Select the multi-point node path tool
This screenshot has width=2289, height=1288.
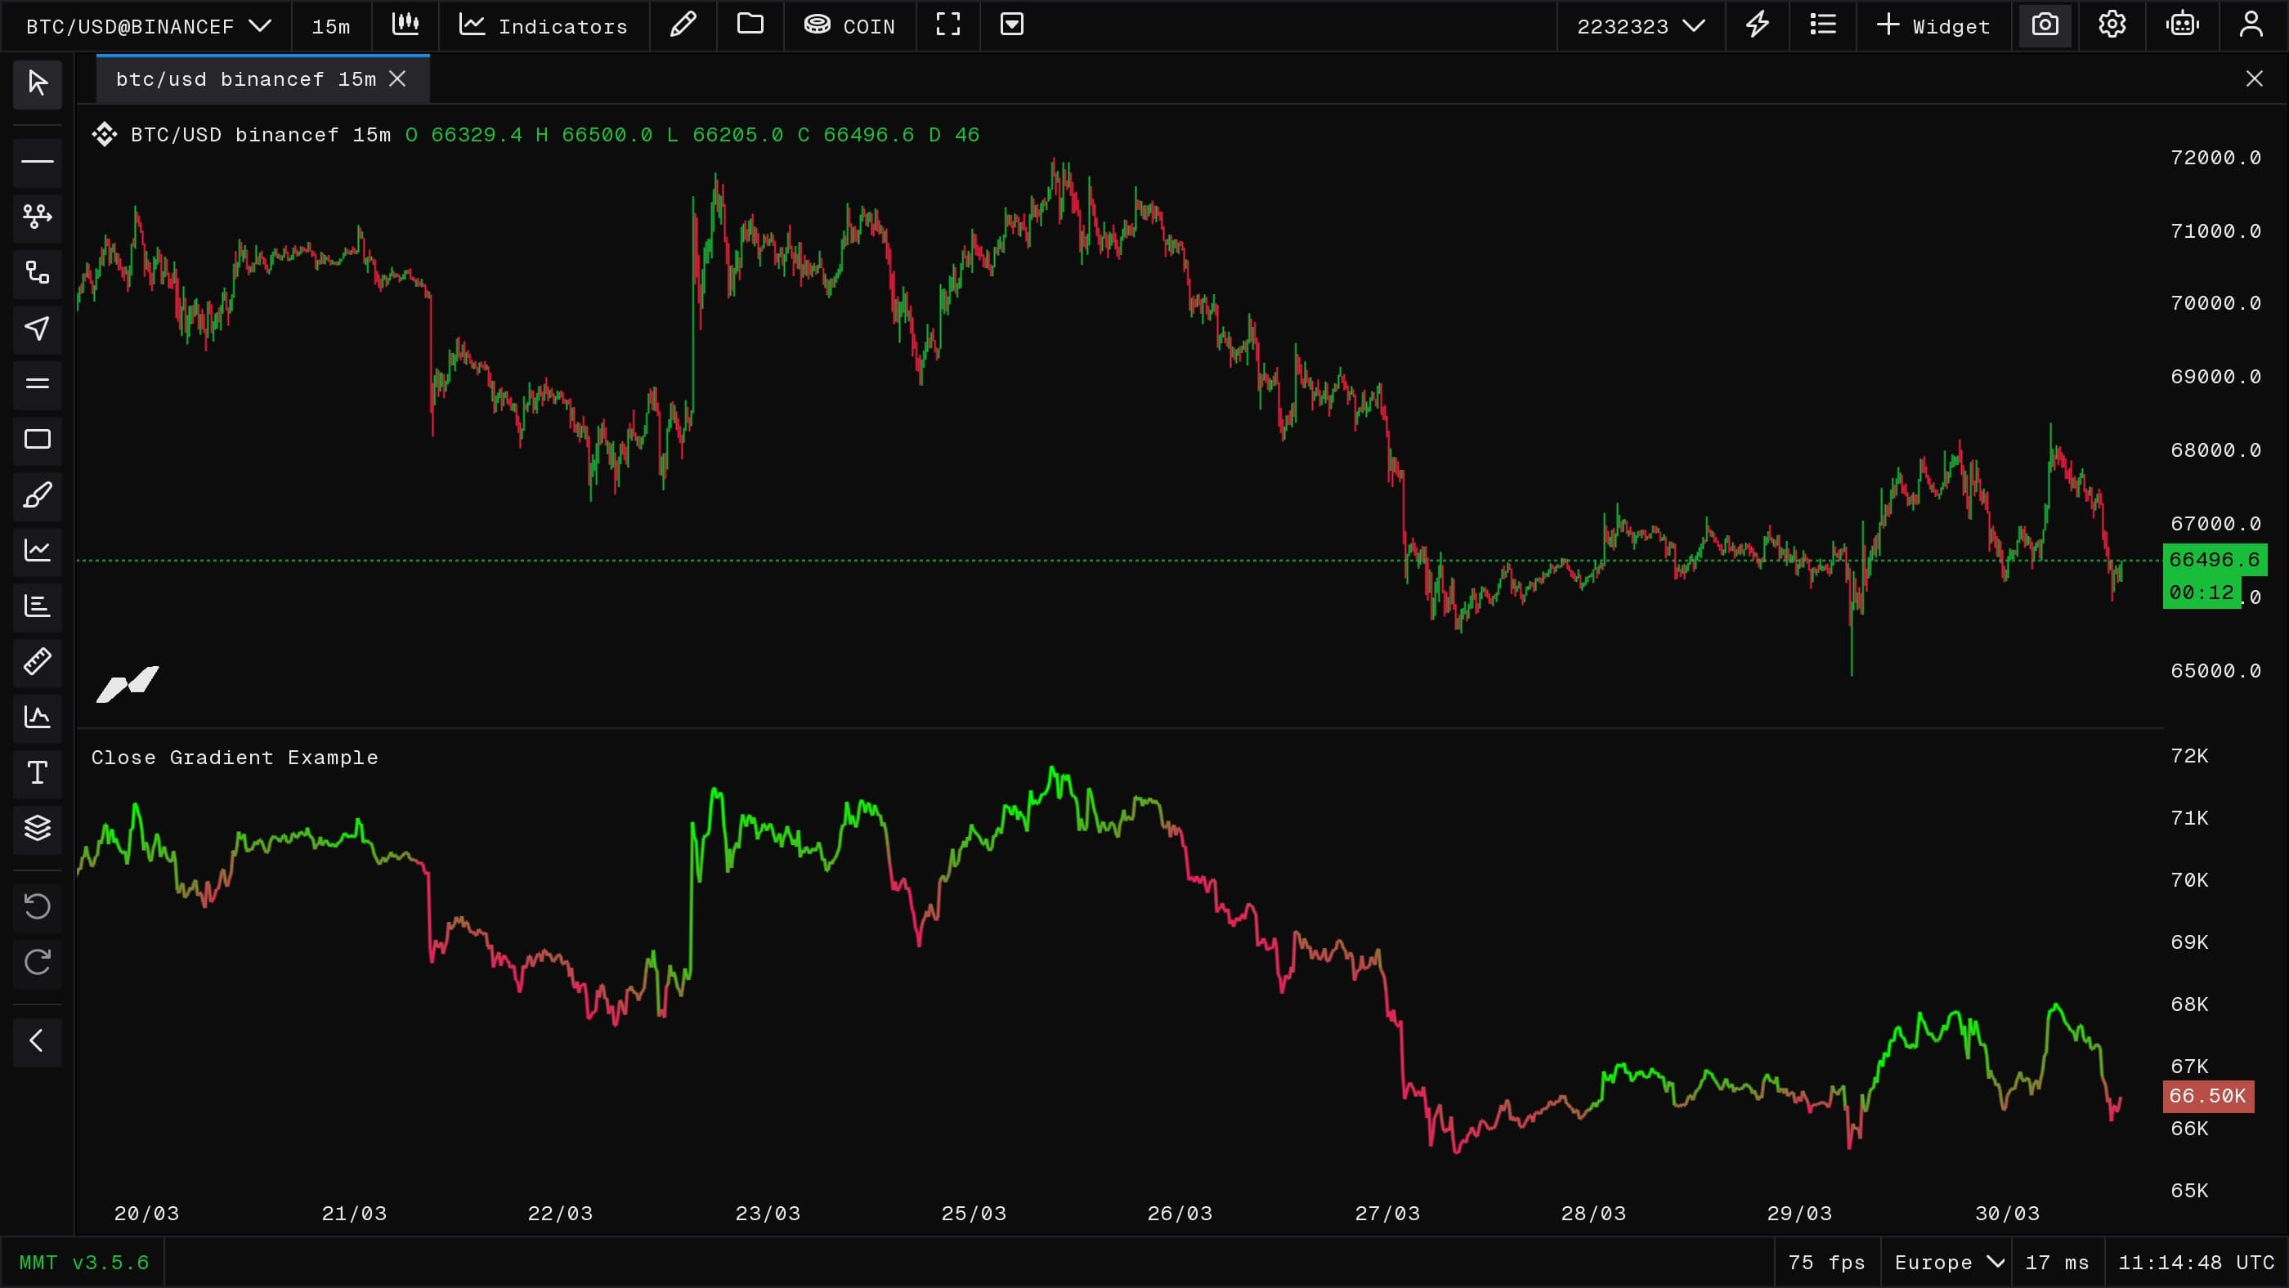[38, 217]
